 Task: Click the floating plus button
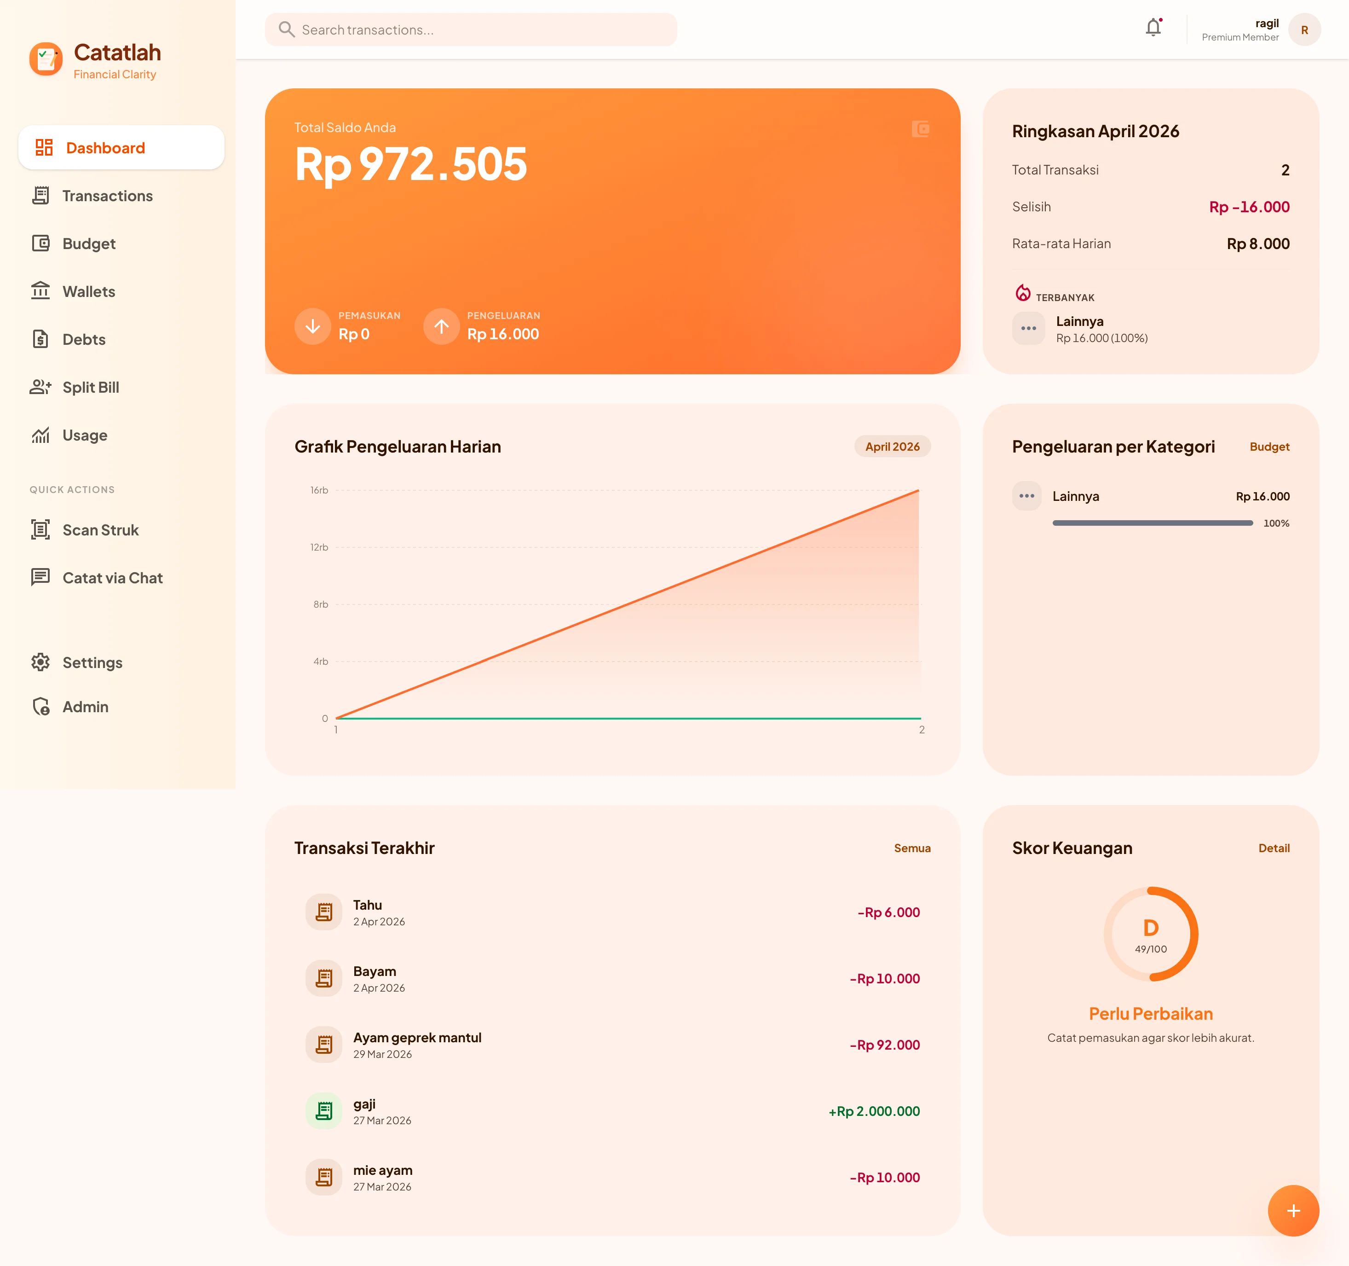point(1293,1210)
